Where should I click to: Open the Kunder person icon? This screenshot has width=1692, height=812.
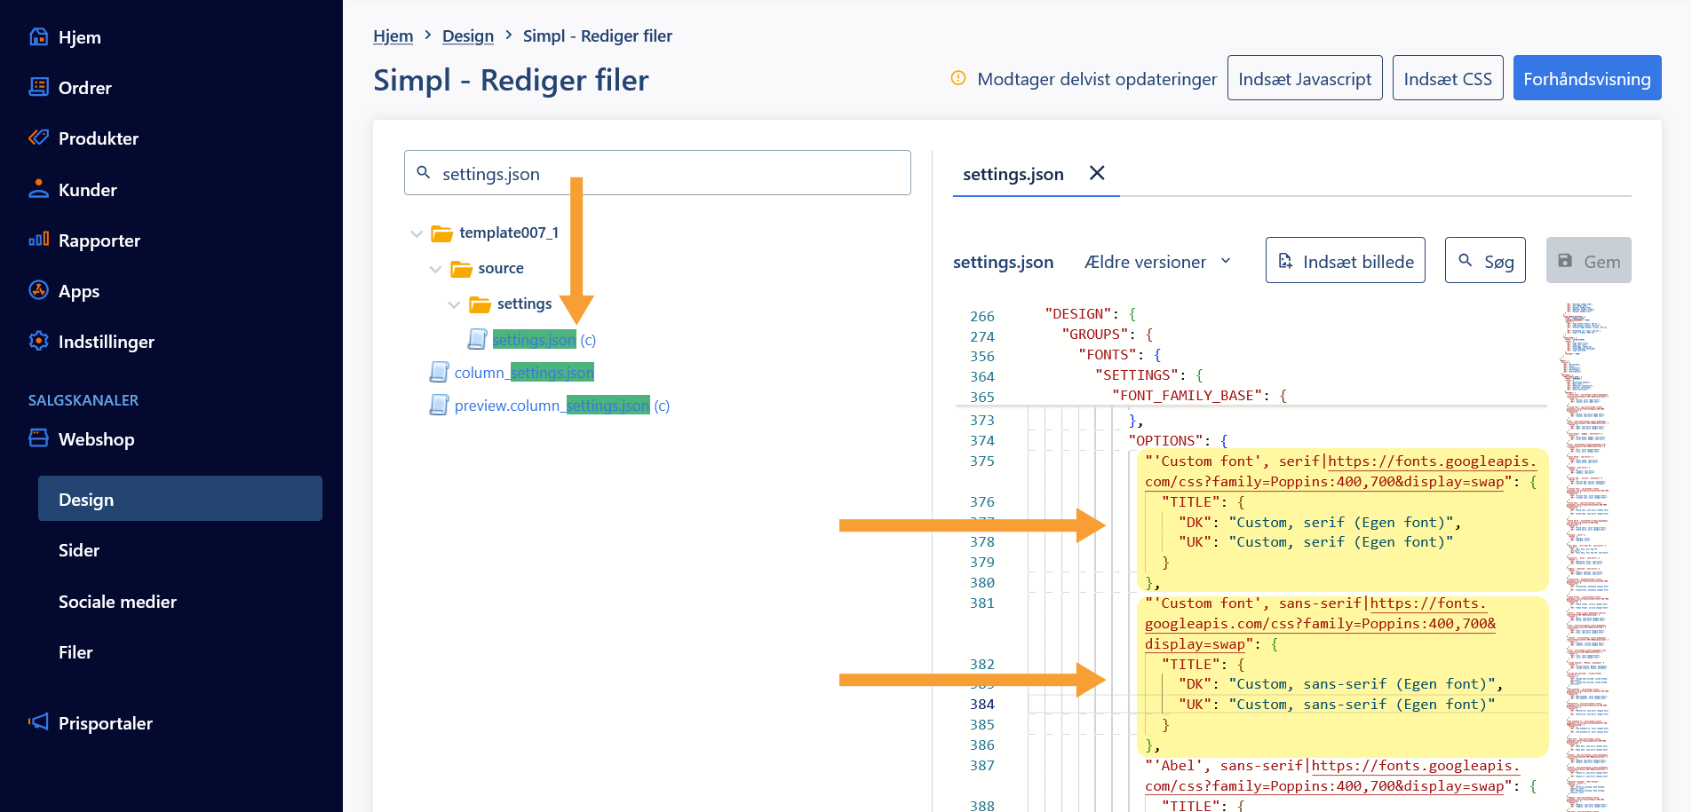[38, 189]
